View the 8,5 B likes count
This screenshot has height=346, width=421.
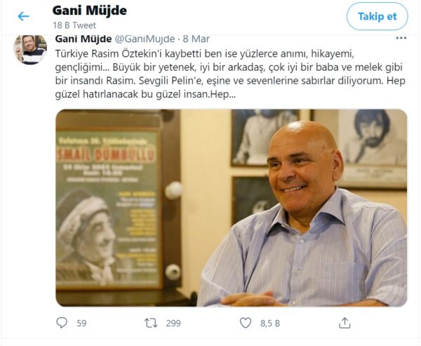tap(270, 323)
